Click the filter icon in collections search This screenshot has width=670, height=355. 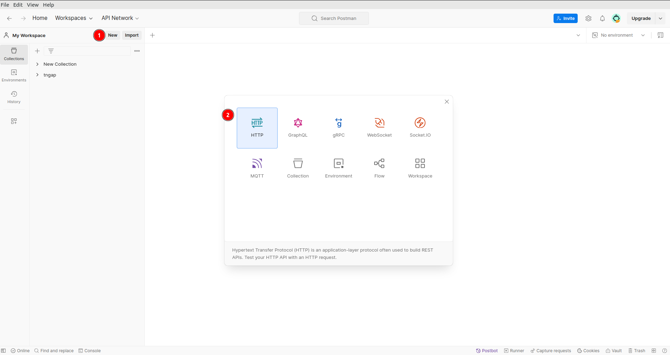[51, 51]
